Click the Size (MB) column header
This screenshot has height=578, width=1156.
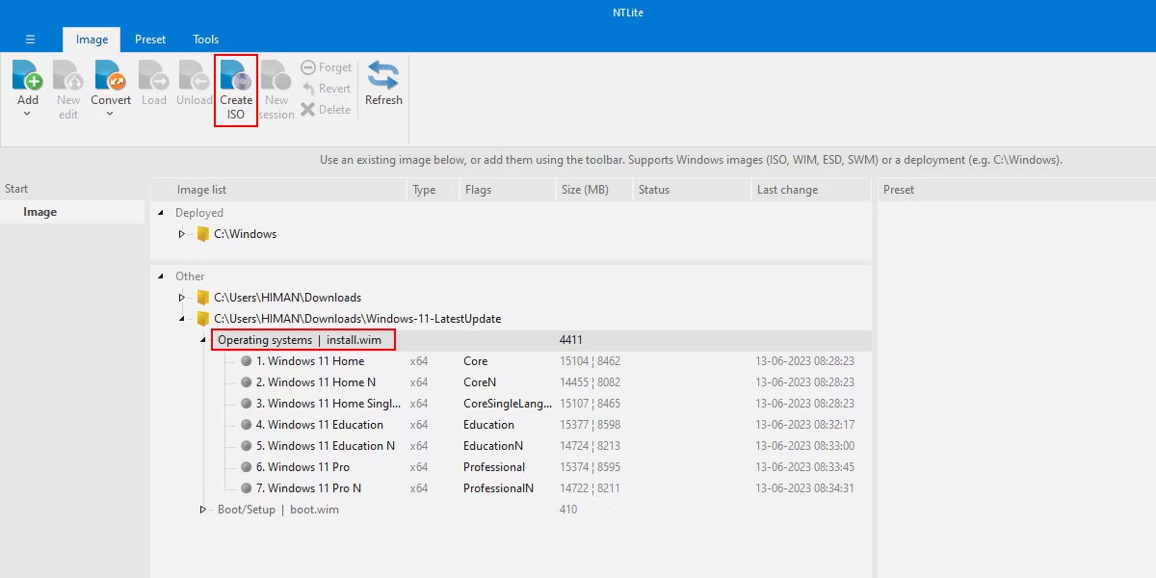584,190
